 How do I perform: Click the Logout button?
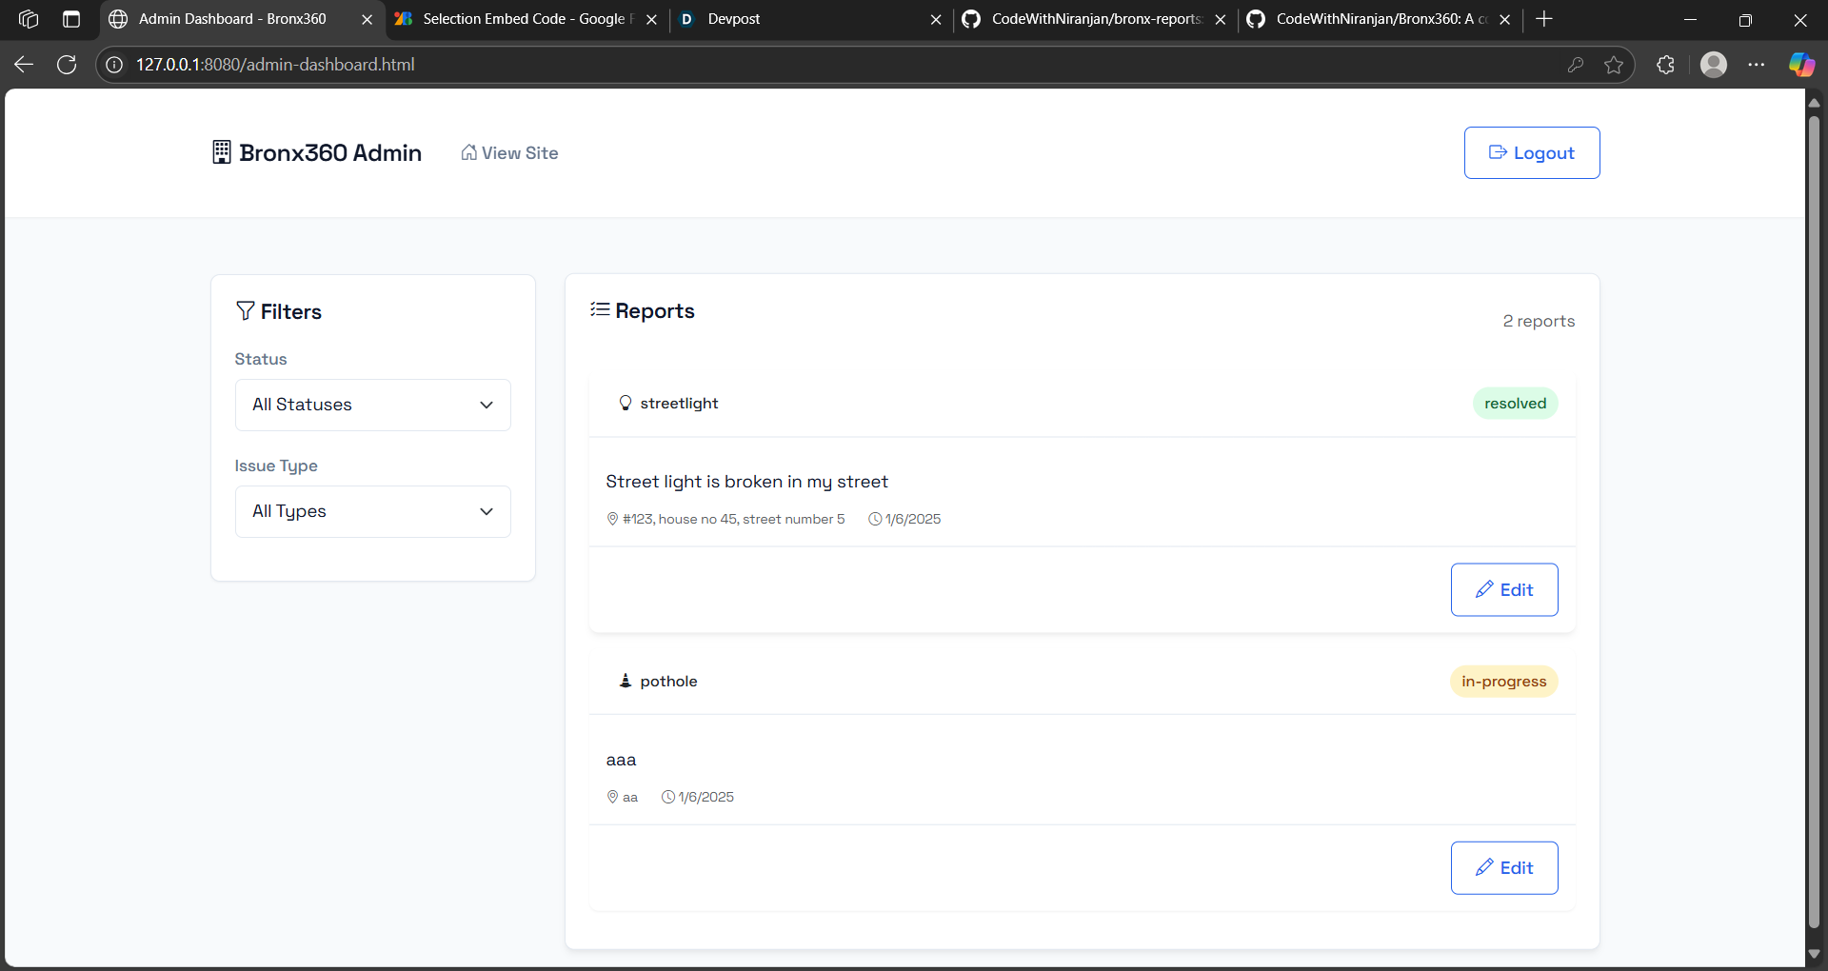click(x=1531, y=153)
